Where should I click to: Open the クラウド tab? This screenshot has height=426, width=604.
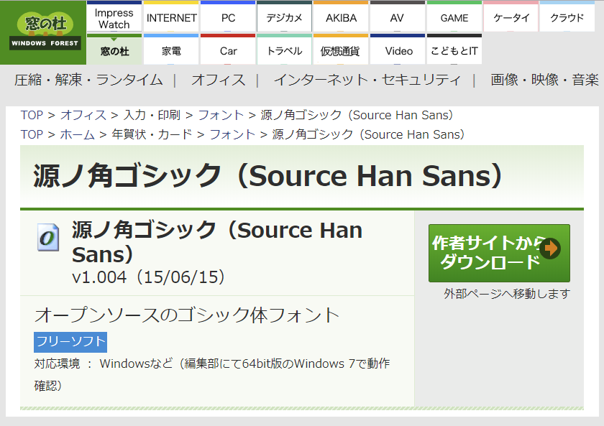[567, 18]
